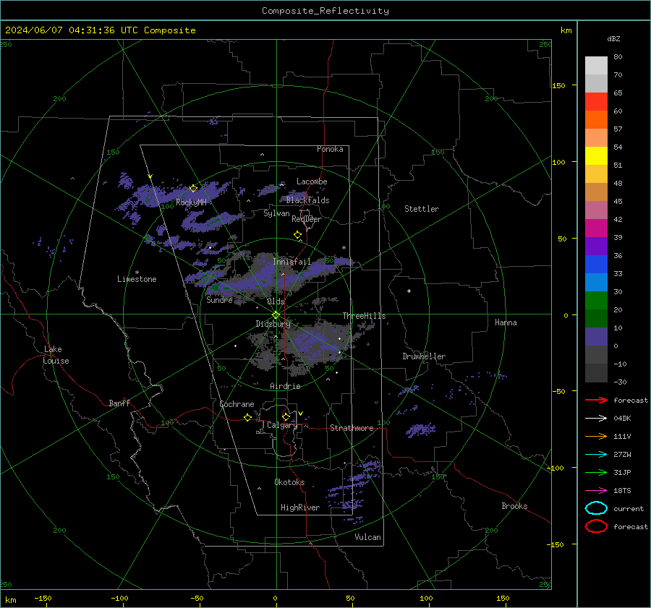Click the Innisfail map label
The image size is (651, 608).
292,262
